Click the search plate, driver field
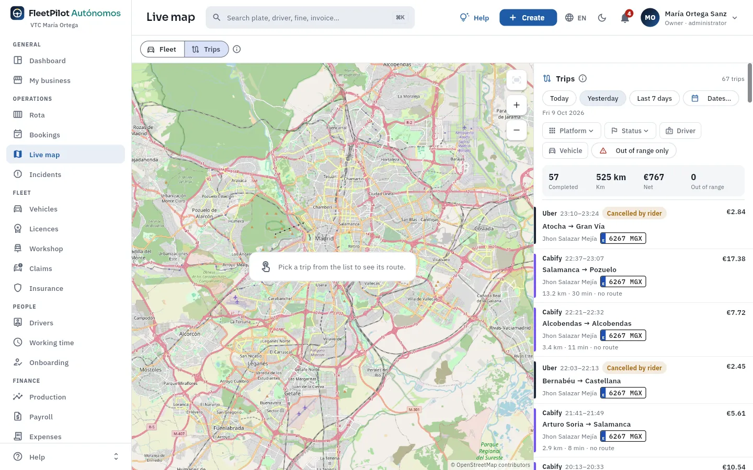753x470 pixels. point(310,18)
